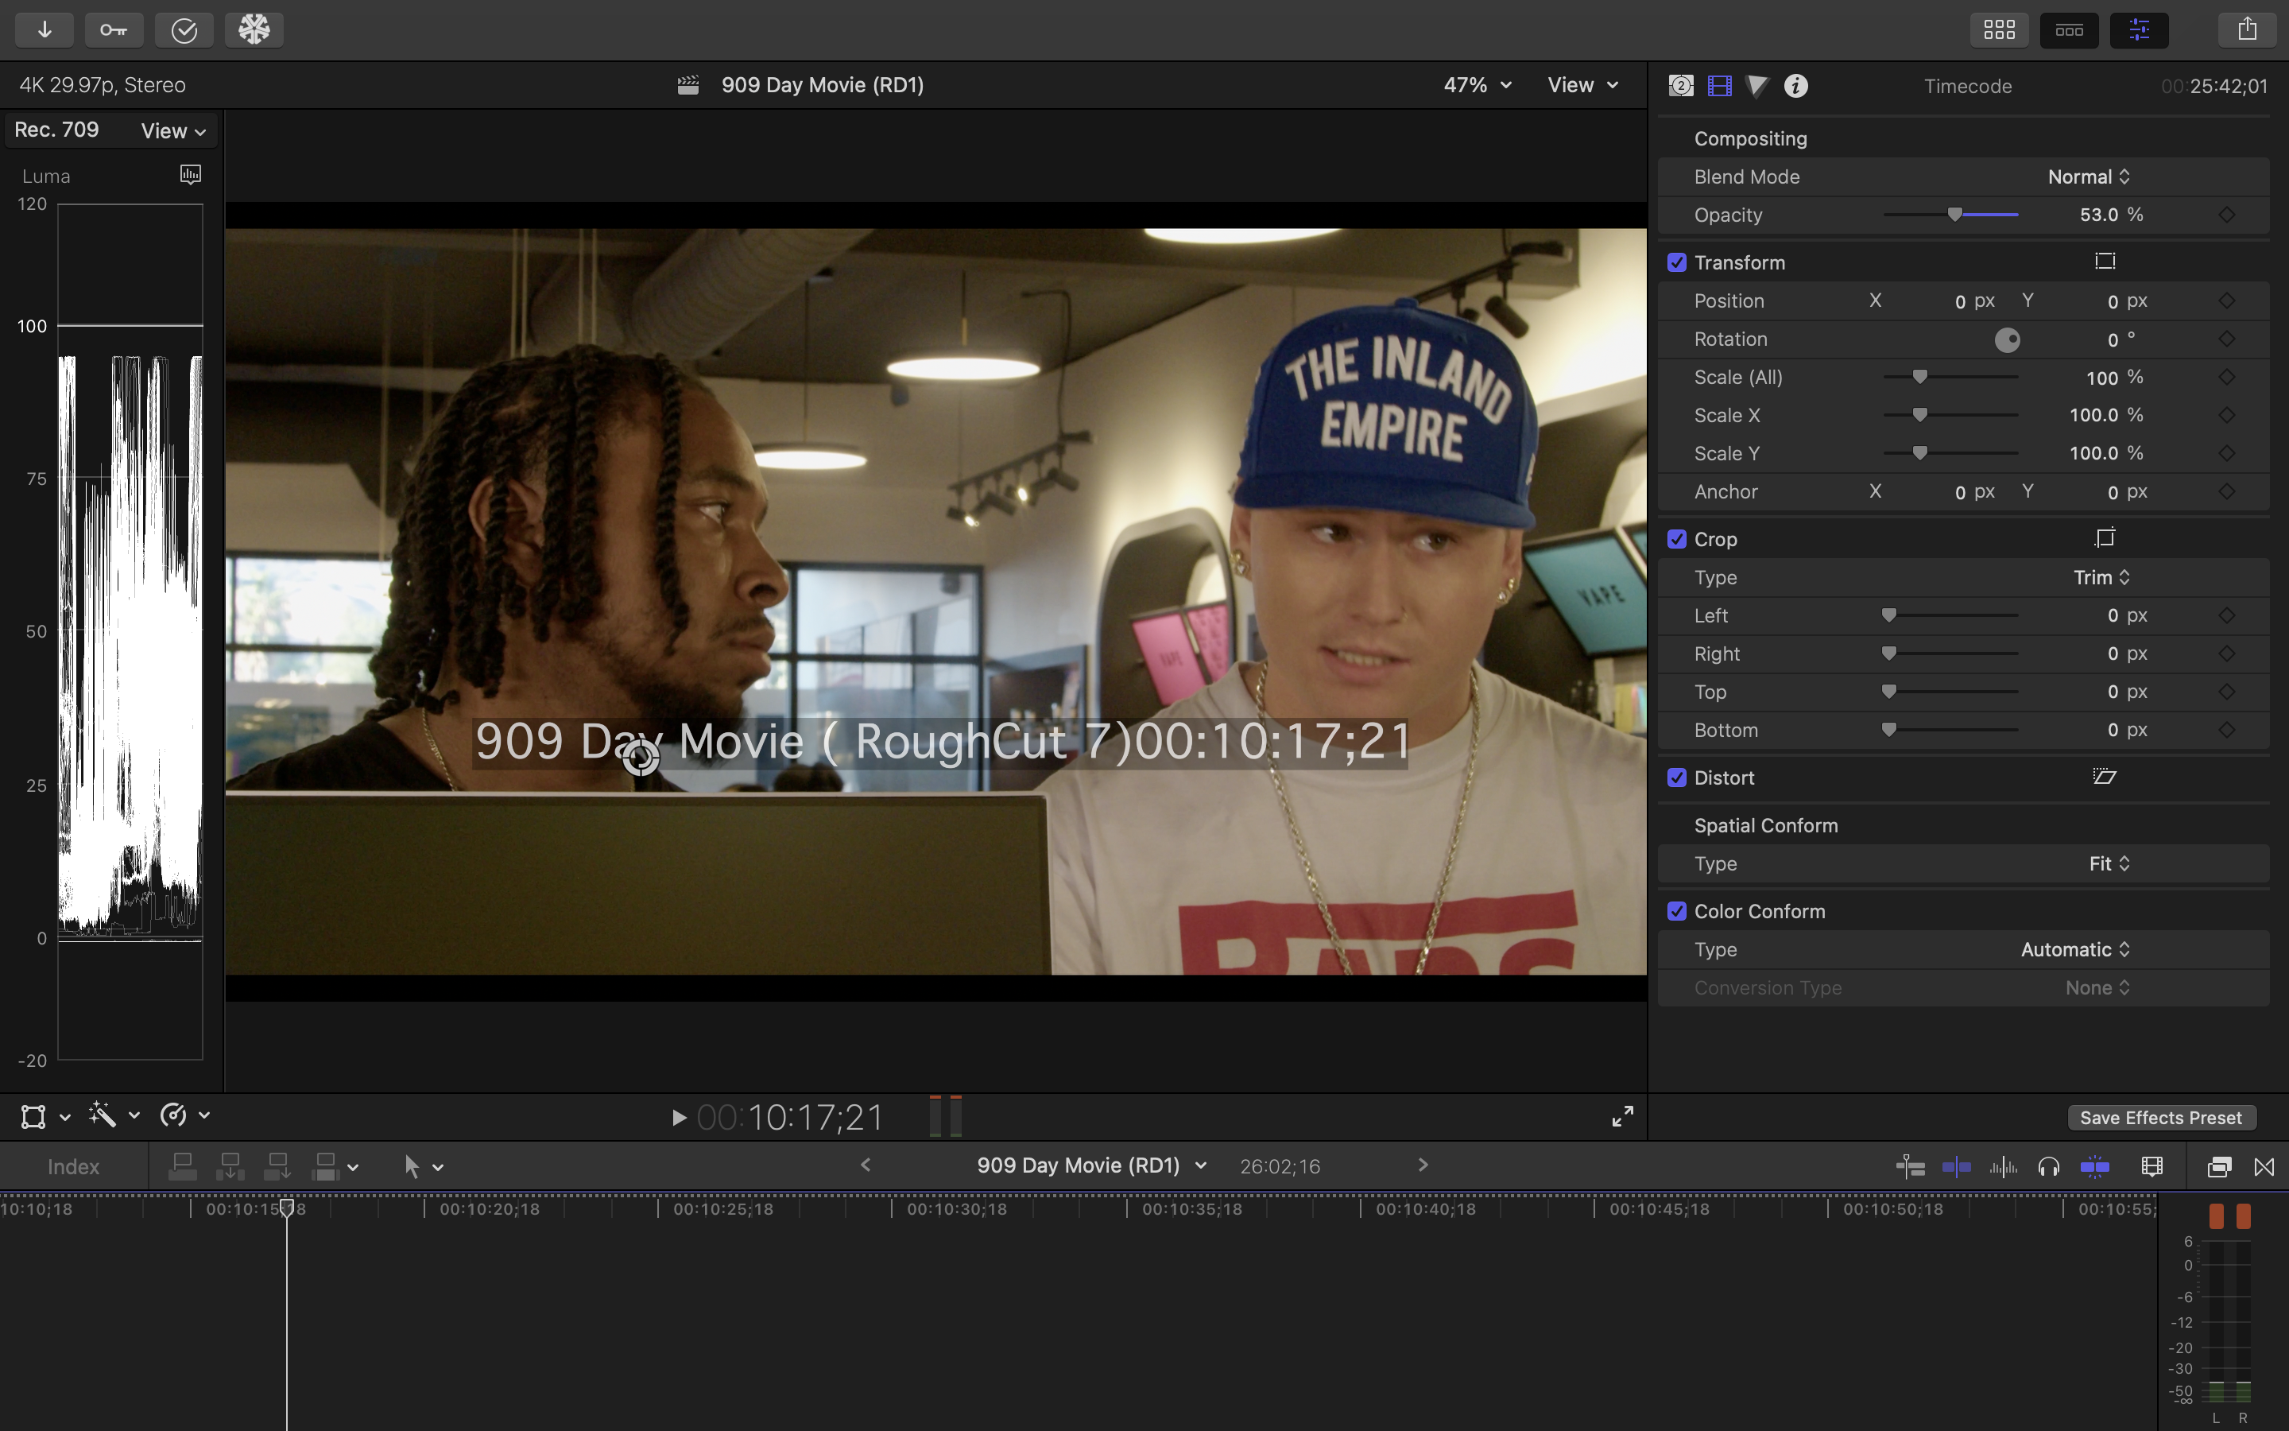Enter fullscreen viewer with arrows icon
The image size is (2289, 1431).
coord(1622,1117)
